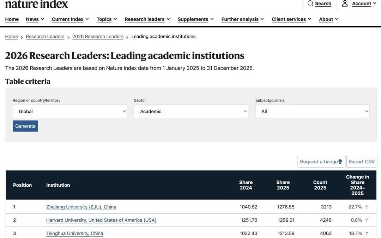Open the Harvard University, United States of America link
381x238 pixels.
coord(101,220)
